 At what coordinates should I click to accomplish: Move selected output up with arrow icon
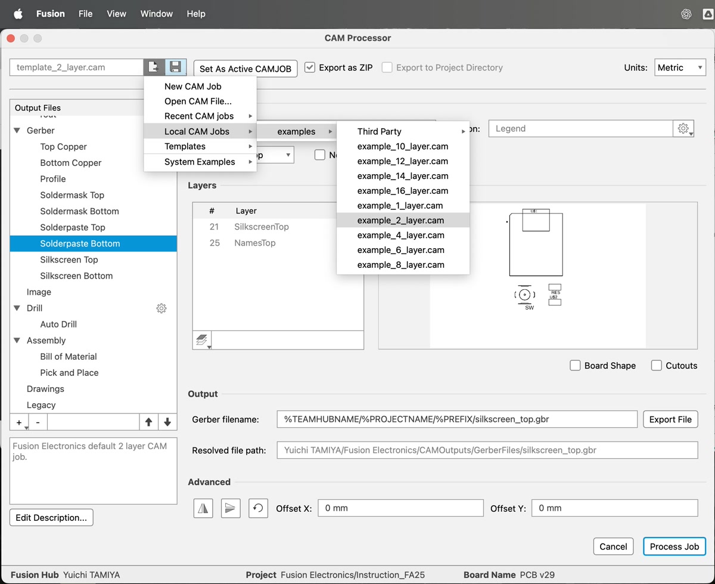(149, 422)
